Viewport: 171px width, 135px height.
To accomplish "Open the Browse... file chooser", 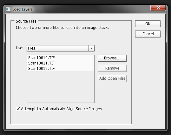I will point(112,58).
